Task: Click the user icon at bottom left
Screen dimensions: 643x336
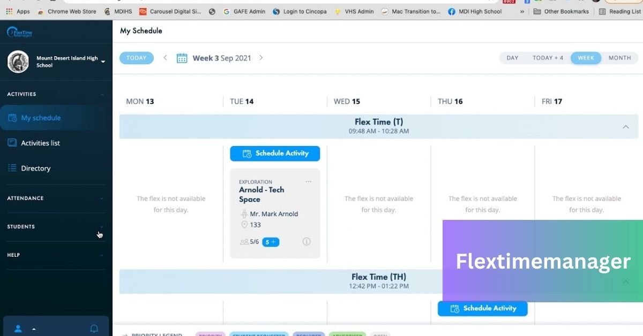Action: (x=18, y=329)
